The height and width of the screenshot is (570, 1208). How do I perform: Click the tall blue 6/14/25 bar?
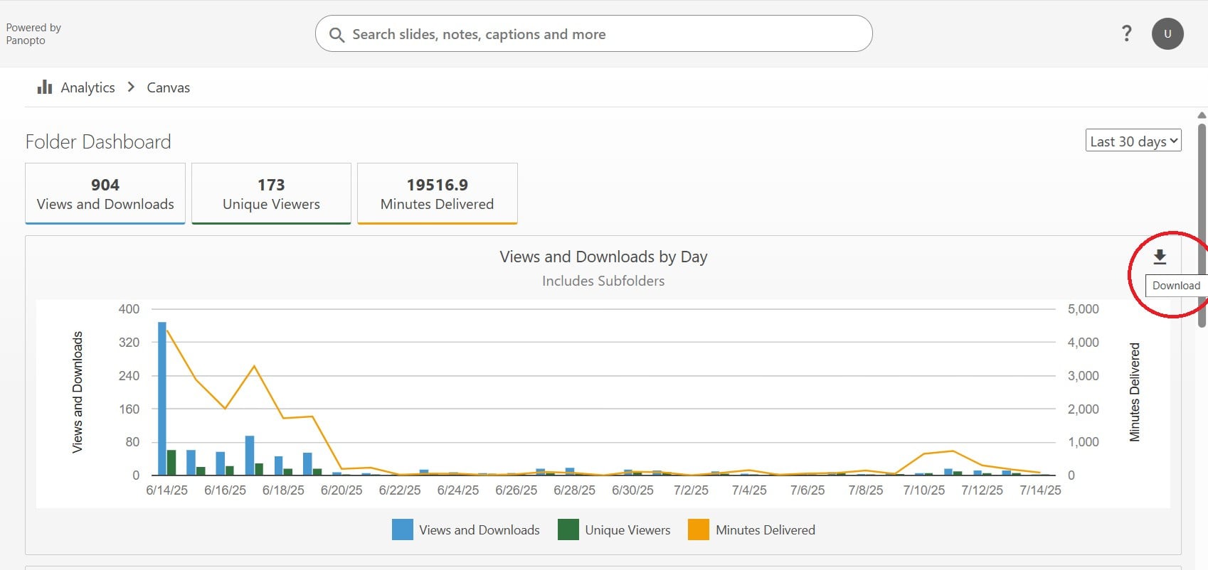coord(162,398)
